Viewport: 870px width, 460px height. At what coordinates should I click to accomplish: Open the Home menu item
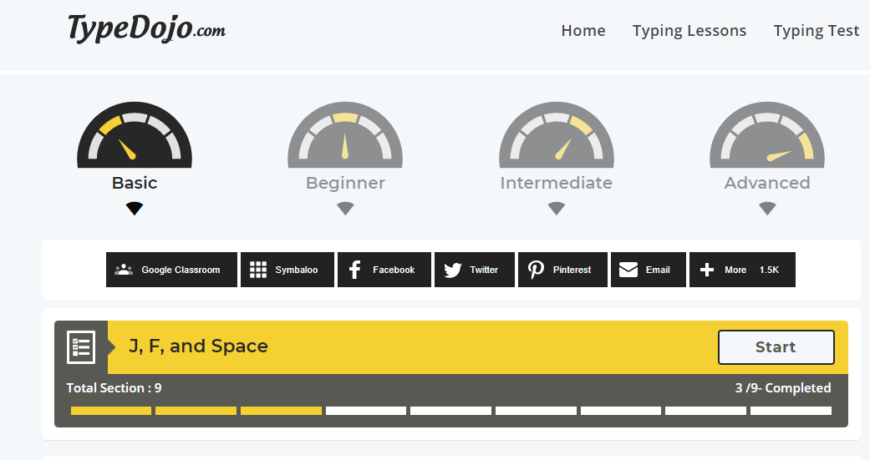[x=583, y=31]
